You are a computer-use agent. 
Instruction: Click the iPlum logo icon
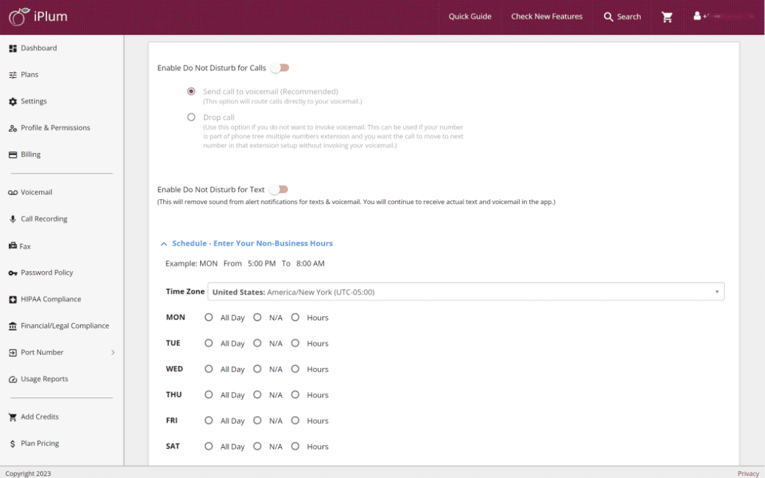coord(18,17)
